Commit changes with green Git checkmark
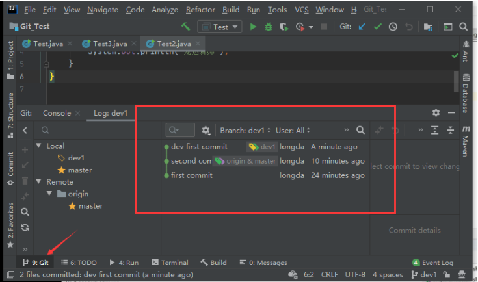The image size is (478, 282). 378,27
